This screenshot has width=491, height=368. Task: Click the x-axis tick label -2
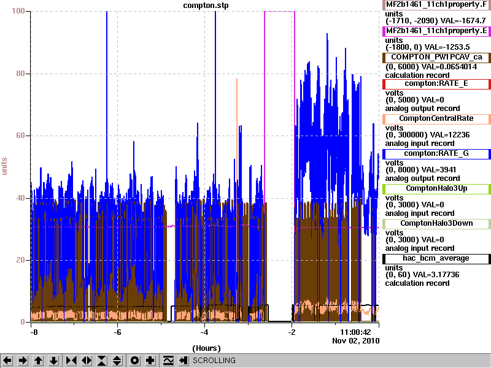tap(292, 332)
